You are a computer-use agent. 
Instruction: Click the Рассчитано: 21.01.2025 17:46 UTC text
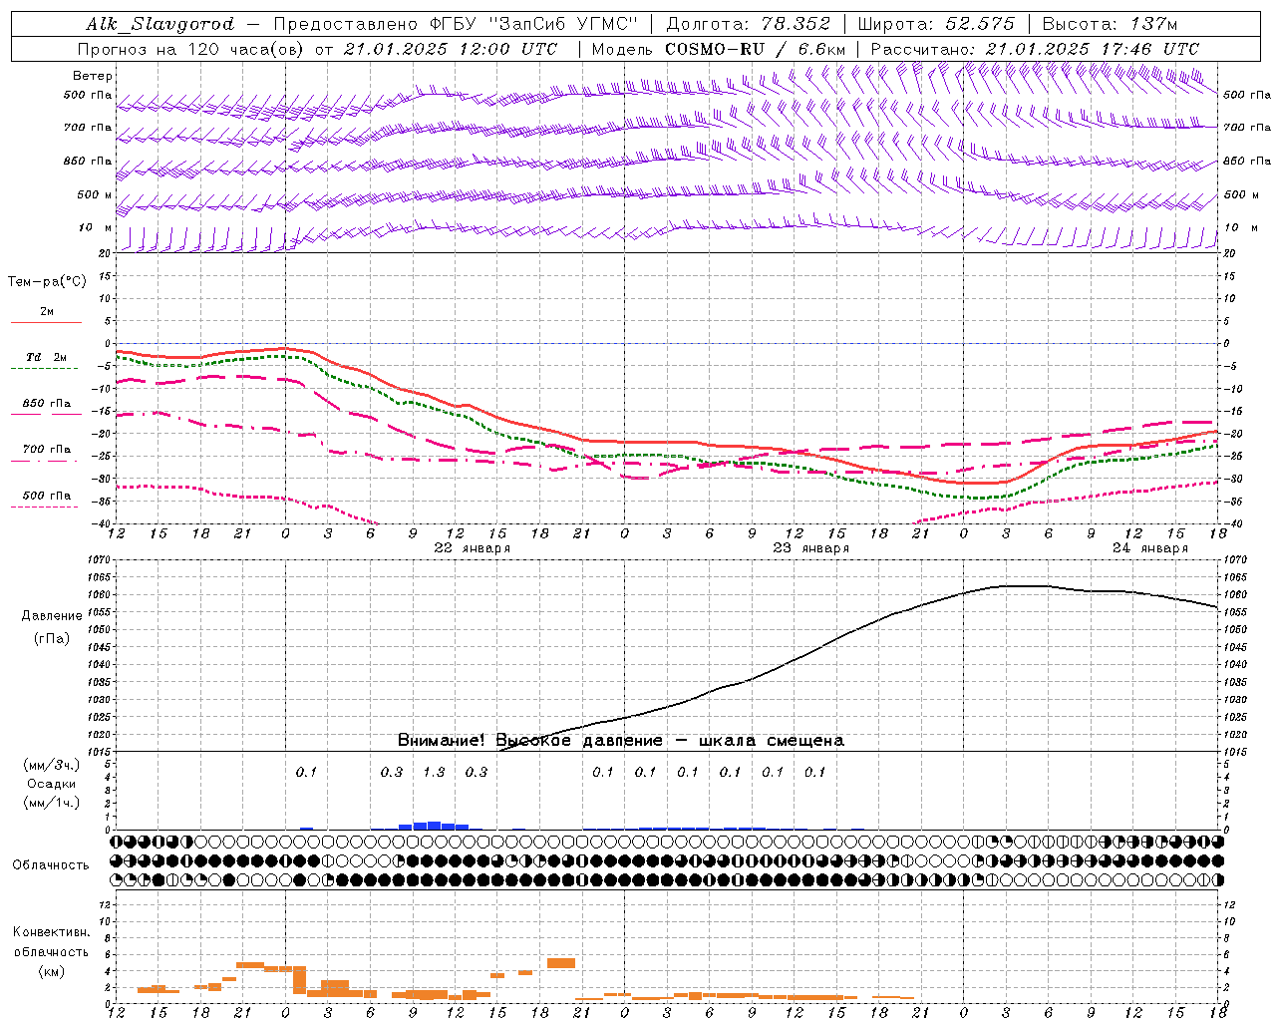tap(1036, 49)
